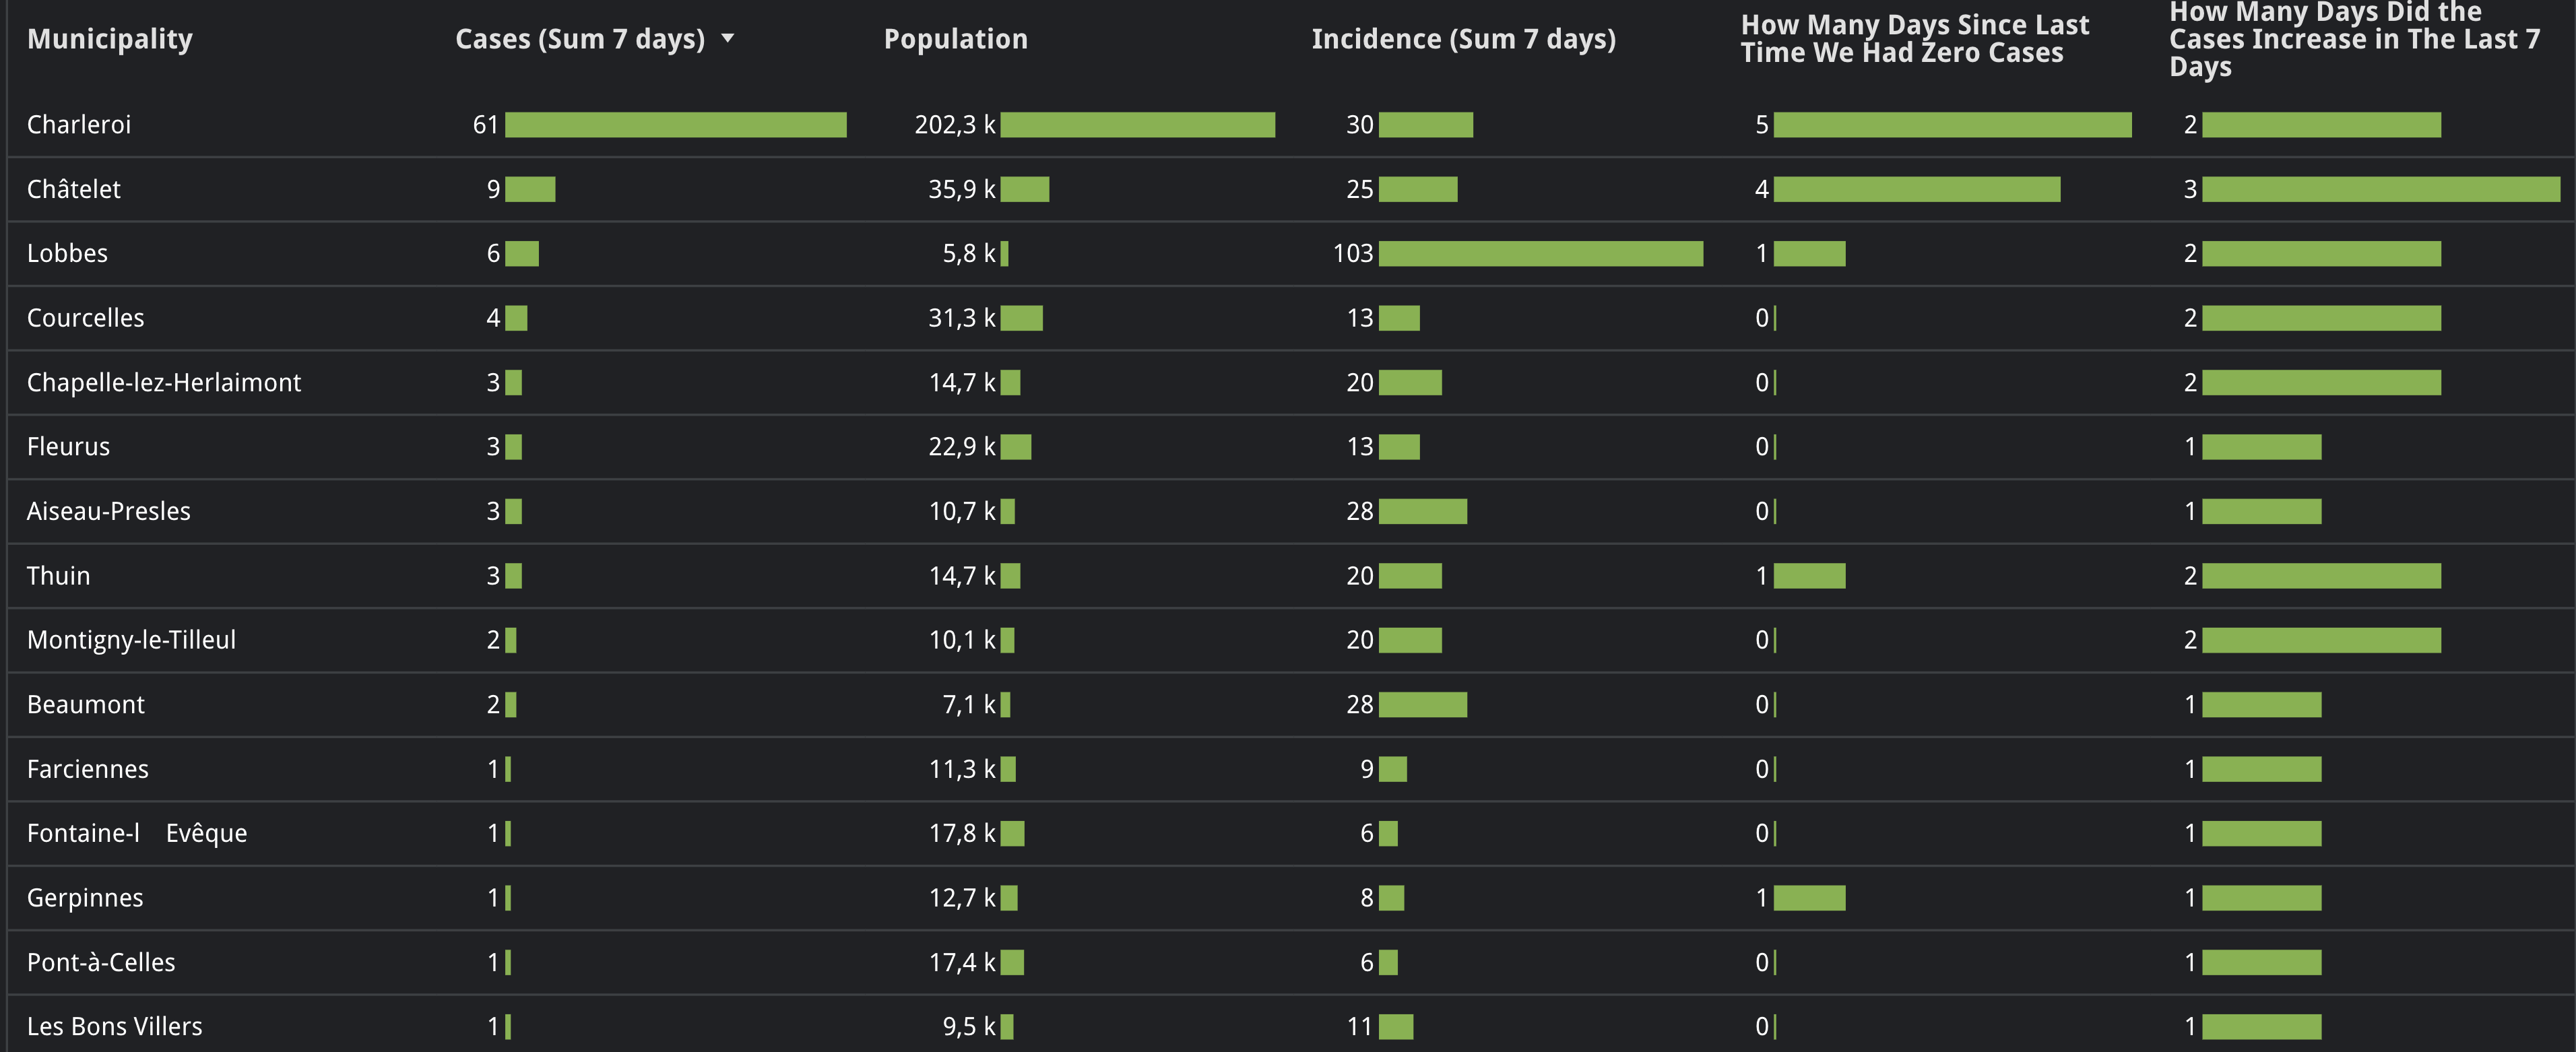The height and width of the screenshot is (1052, 2576).
Task: Click Lobbes population value 5,8 k
Action: (969, 253)
